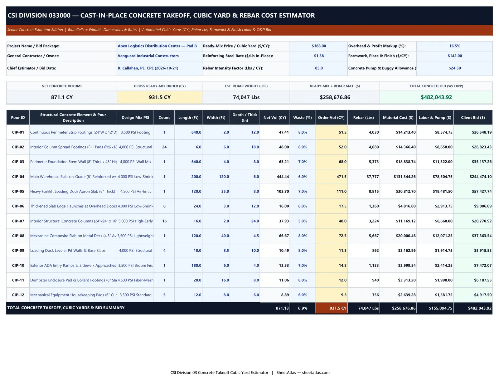The height and width of the screenshot is (381, 499).
Task: Select 'Continuous Perimeter Strip Footings' description cell
Action: [73, 132]
